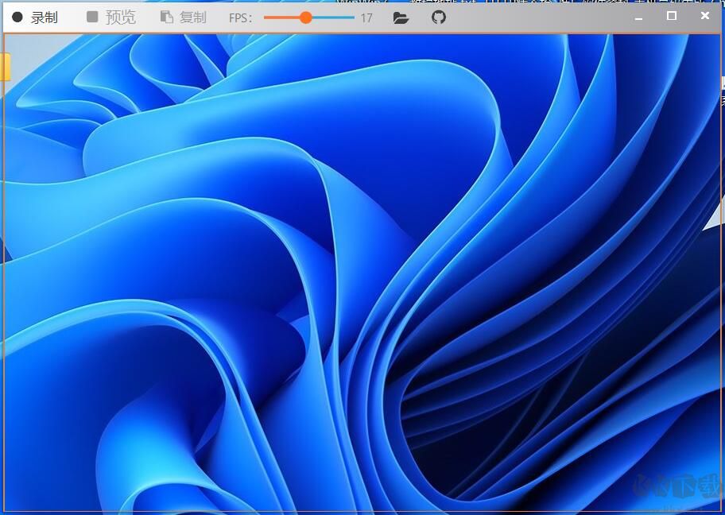Click the gray square preview icon

coord(92,17)
